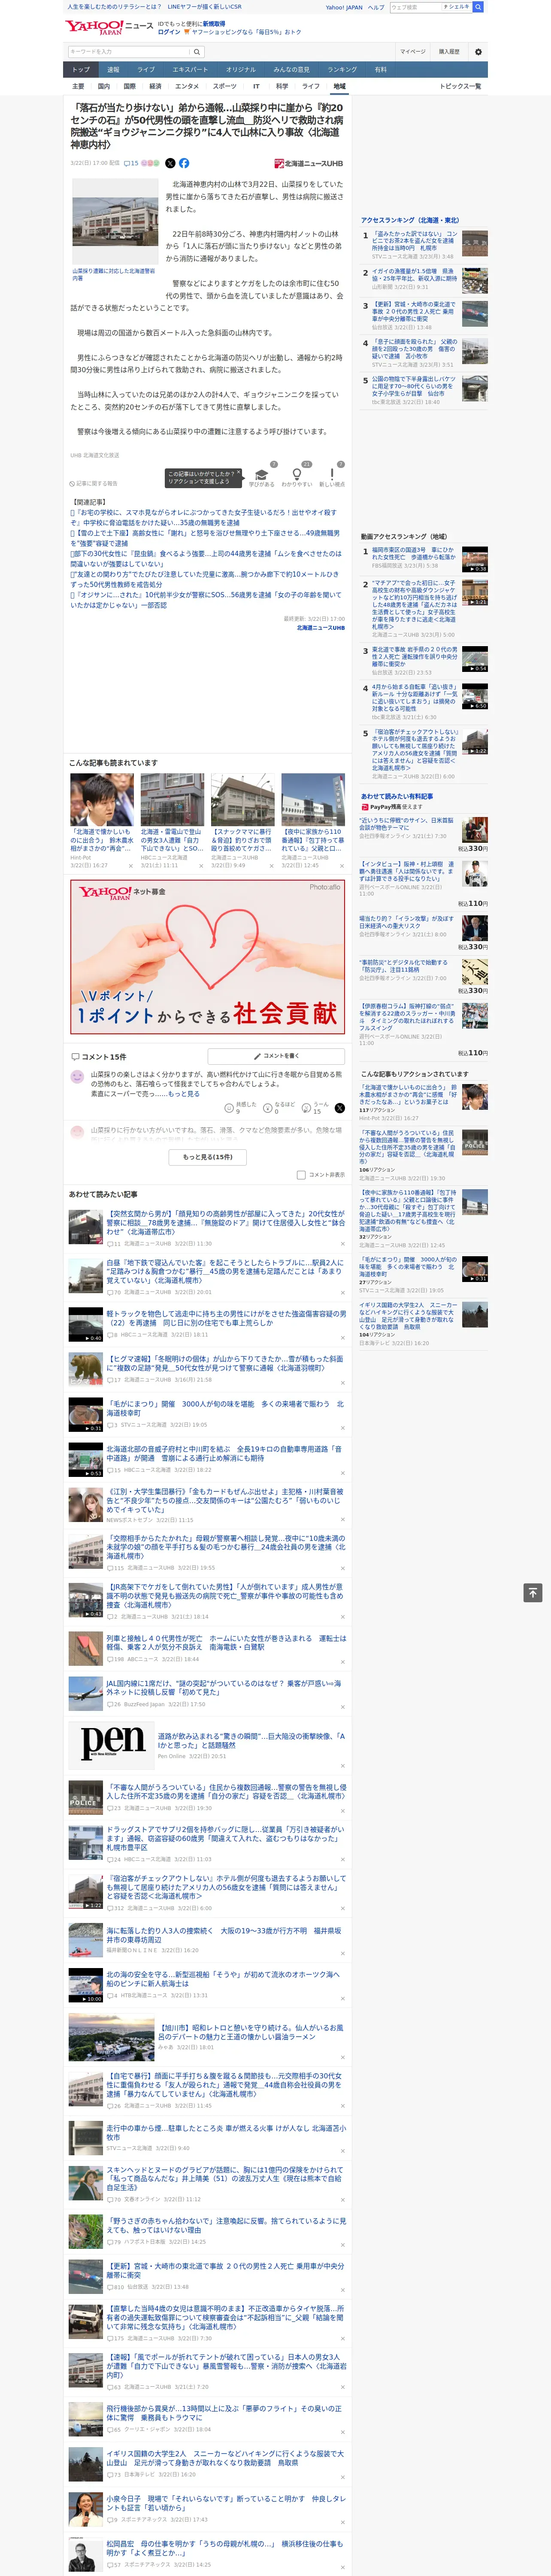Open the JAL国内線に1席だけ article

point(225,1688)
